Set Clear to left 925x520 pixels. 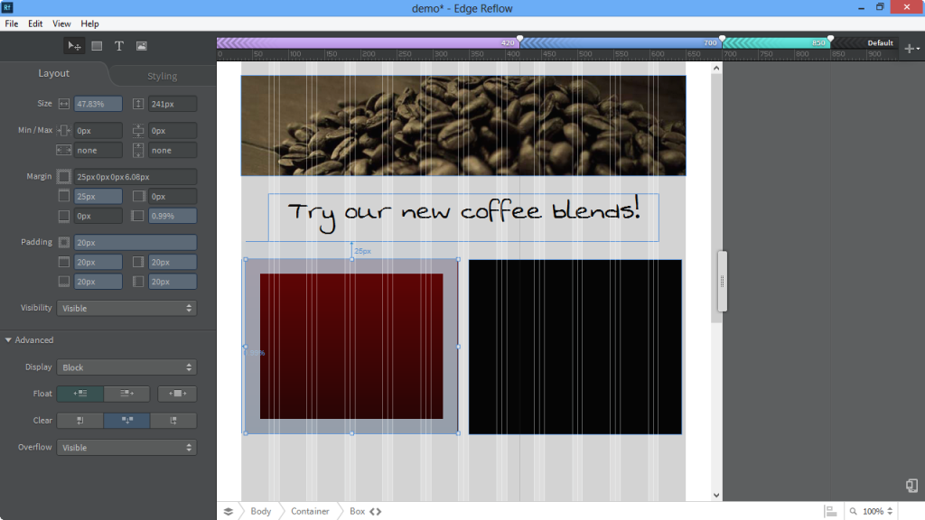pos(80,421)
